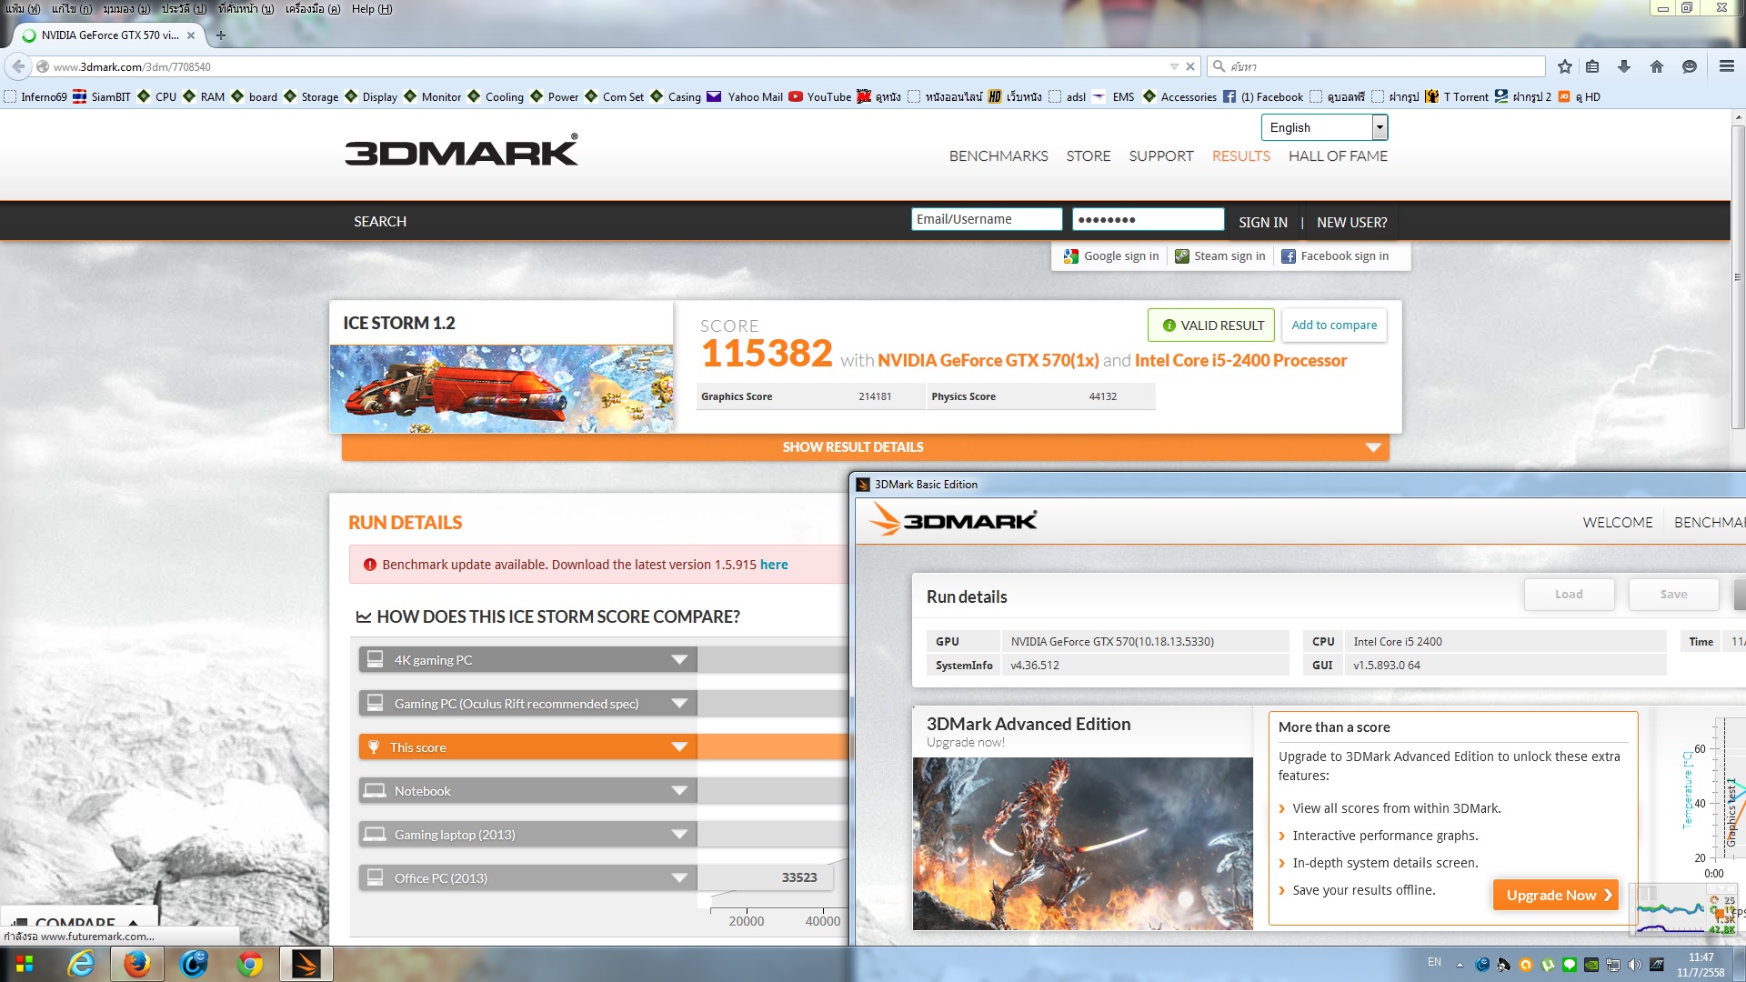The width and height of the screenshot is (1746, 982).
Task: Launch Chrome from the taskbar
Action: (249, 964)
